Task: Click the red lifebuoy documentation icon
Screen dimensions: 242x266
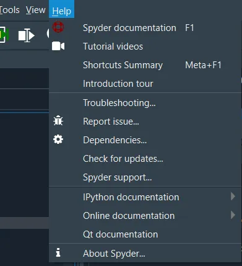Action: coord(58,27)
